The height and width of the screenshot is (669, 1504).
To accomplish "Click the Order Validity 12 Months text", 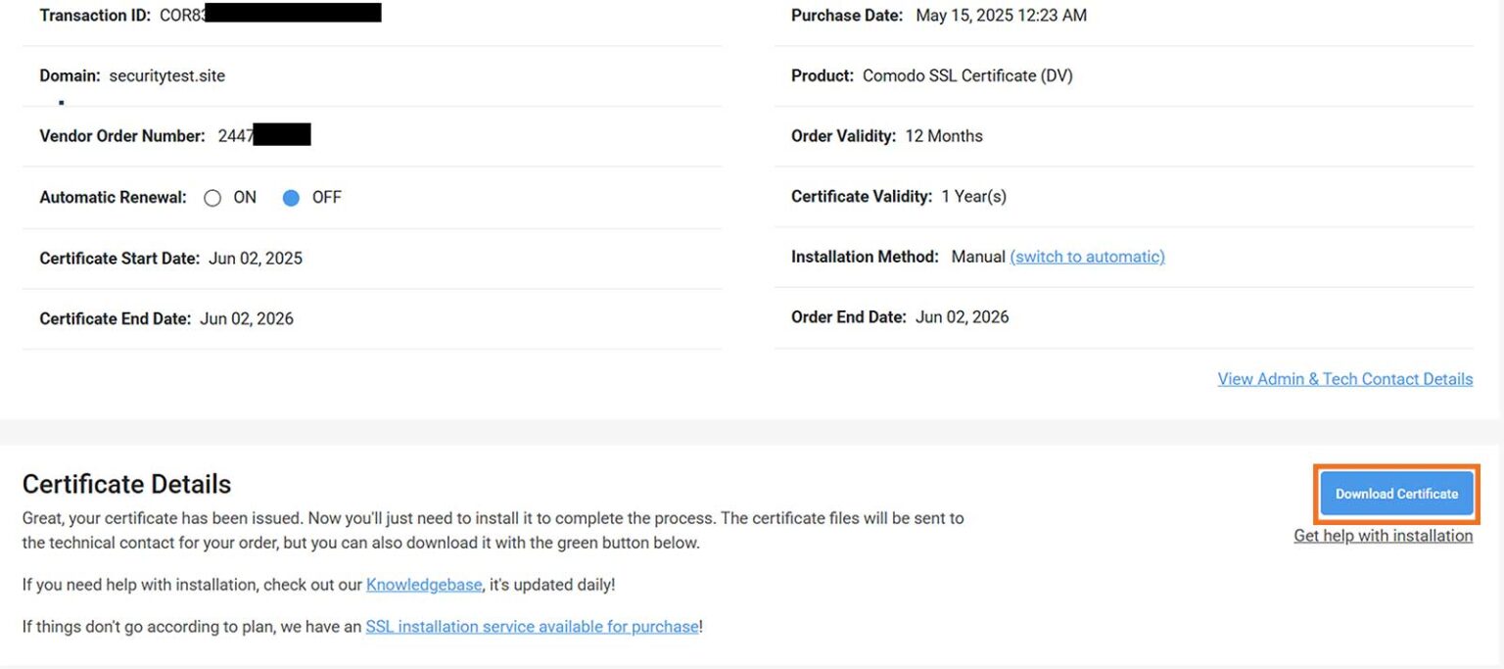I will pos(944,136).
